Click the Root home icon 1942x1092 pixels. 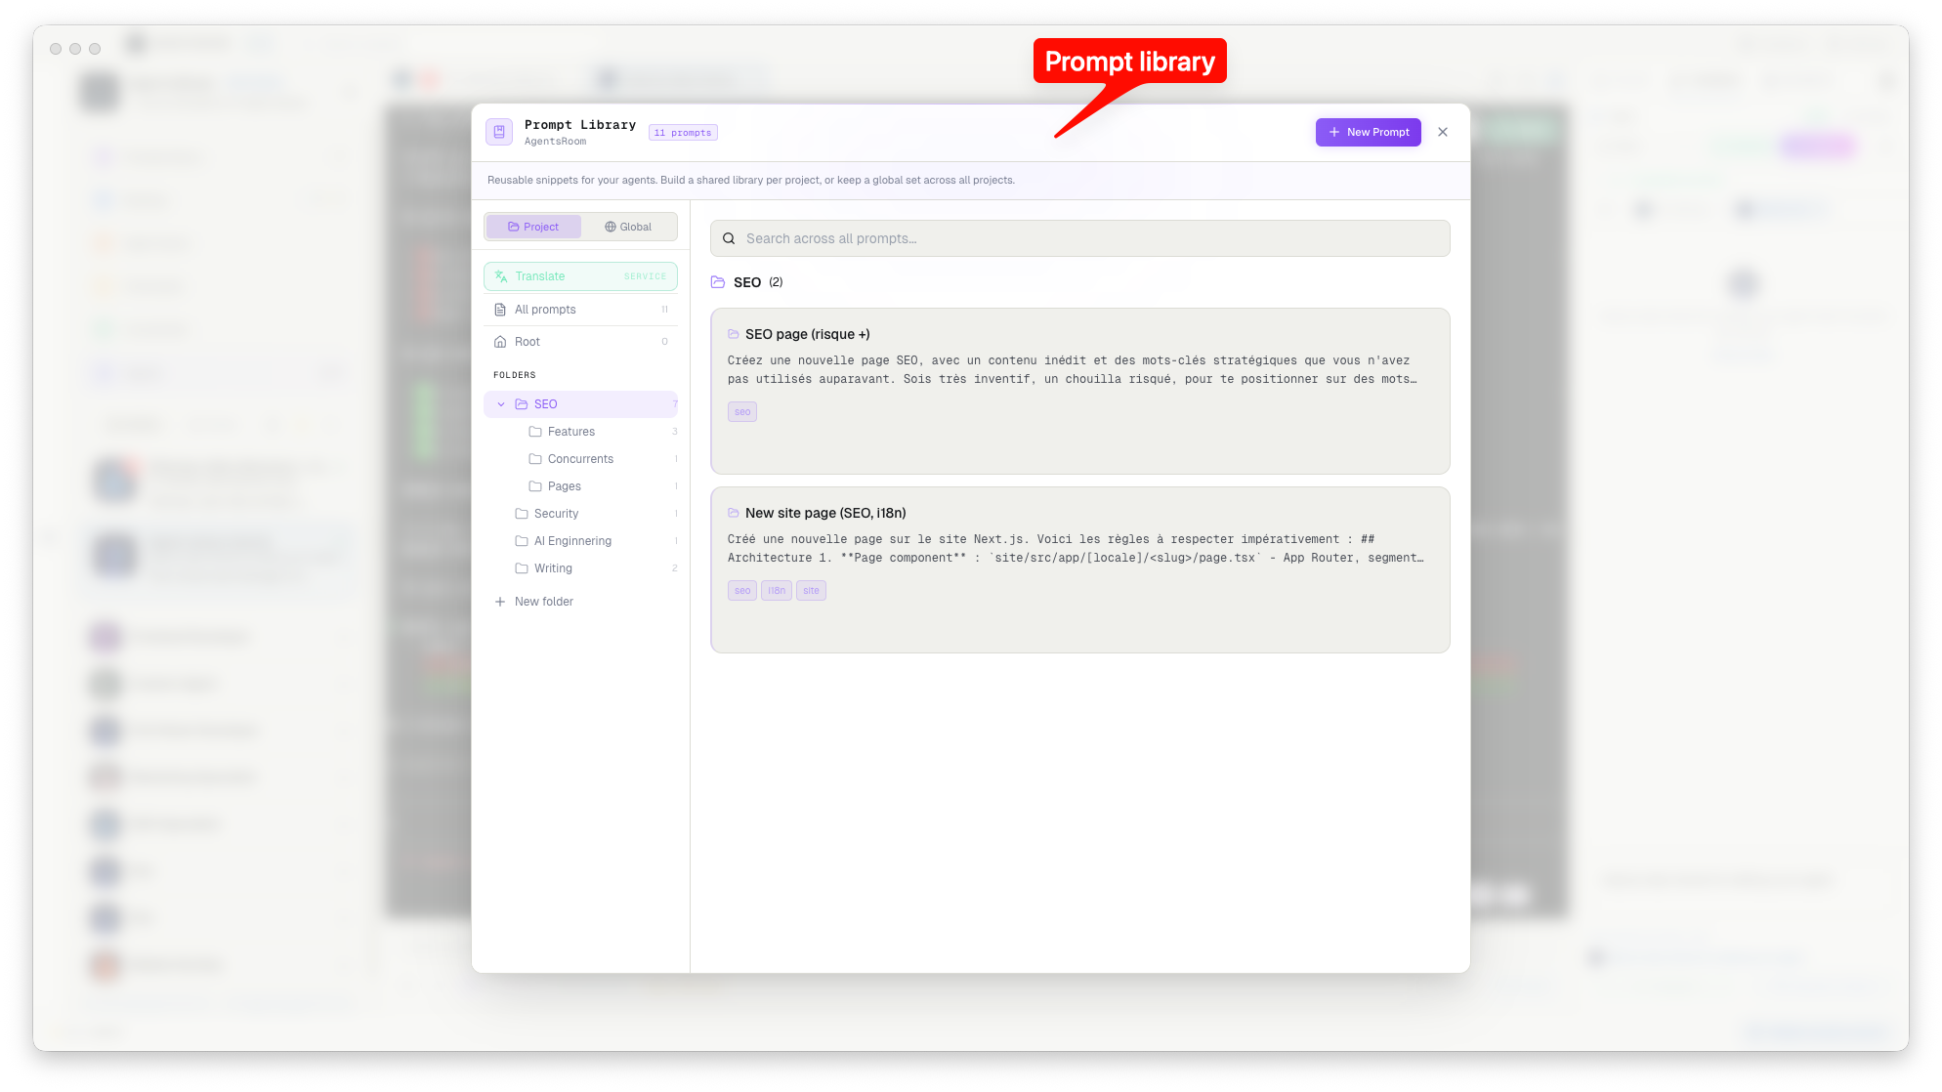[x=500, y=342]
